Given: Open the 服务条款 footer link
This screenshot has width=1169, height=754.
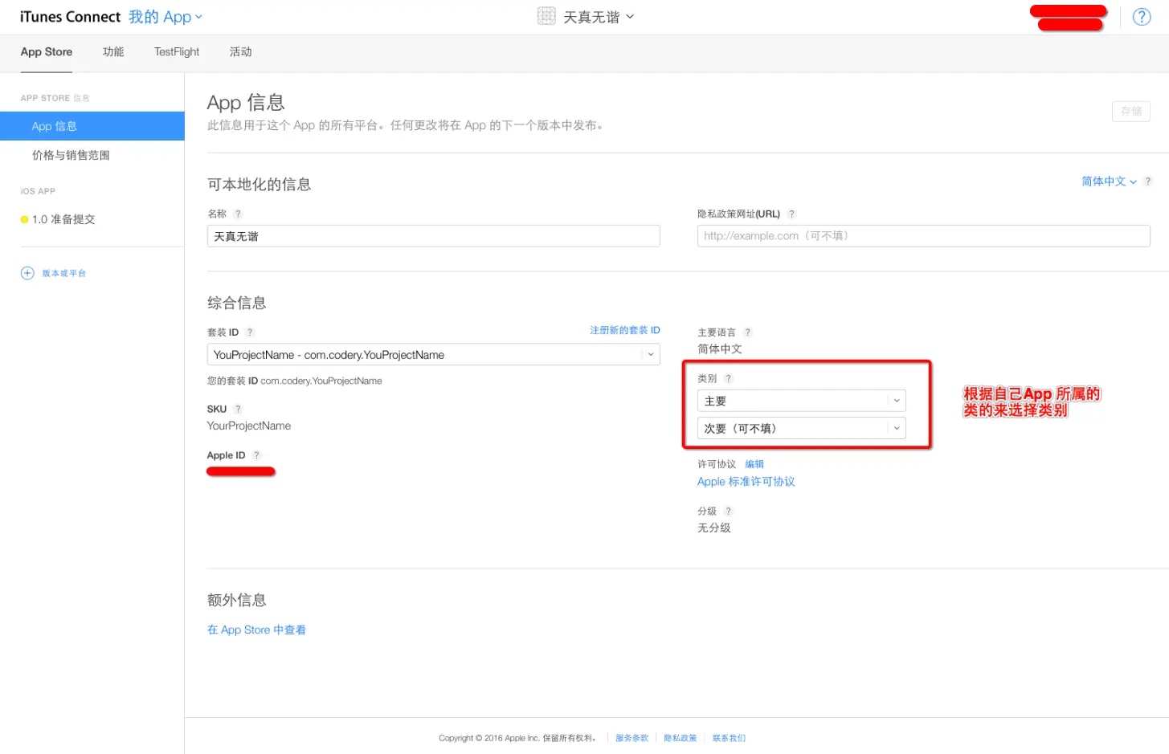Looking at the screenshot, I should [x=632, y=738].
